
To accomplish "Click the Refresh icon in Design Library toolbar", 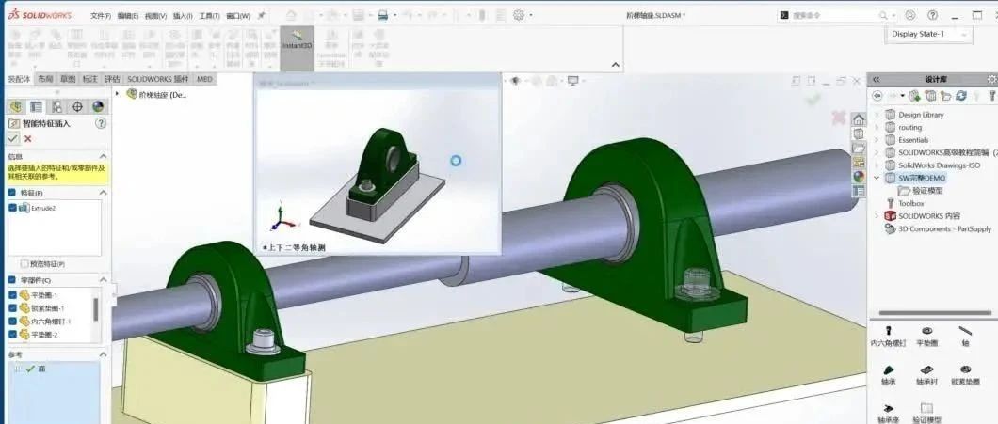I will [961, 96].
